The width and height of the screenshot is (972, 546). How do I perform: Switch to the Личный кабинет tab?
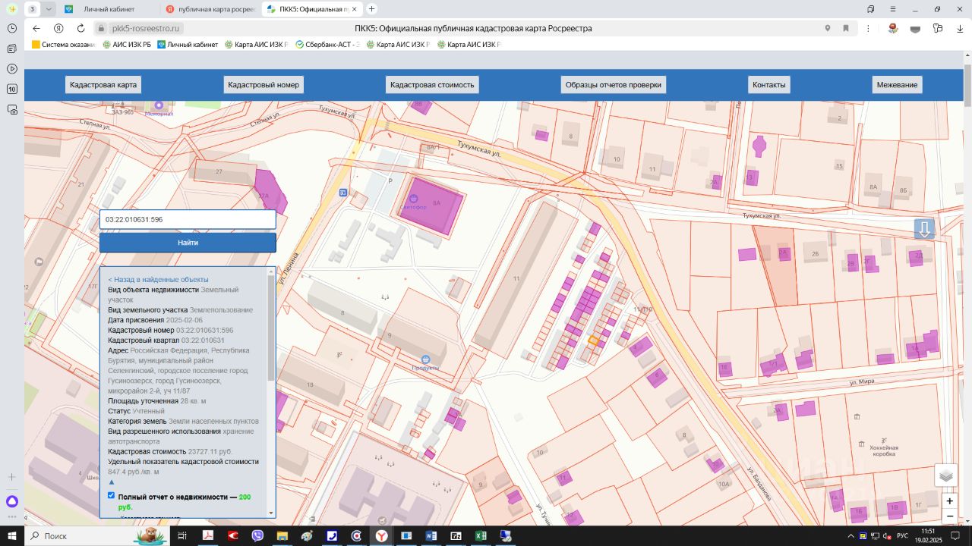coord(109,9)
